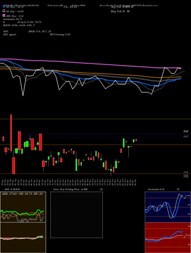Click the tallest red candlestick in the price chart
191x253 pixels.
pos(11,133)
